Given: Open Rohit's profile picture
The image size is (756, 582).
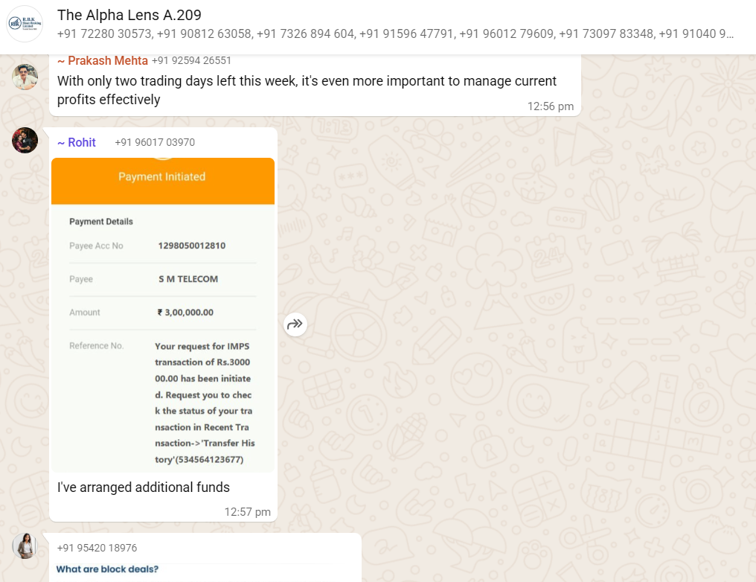Looking at the screenshot, I should (25, 140).
